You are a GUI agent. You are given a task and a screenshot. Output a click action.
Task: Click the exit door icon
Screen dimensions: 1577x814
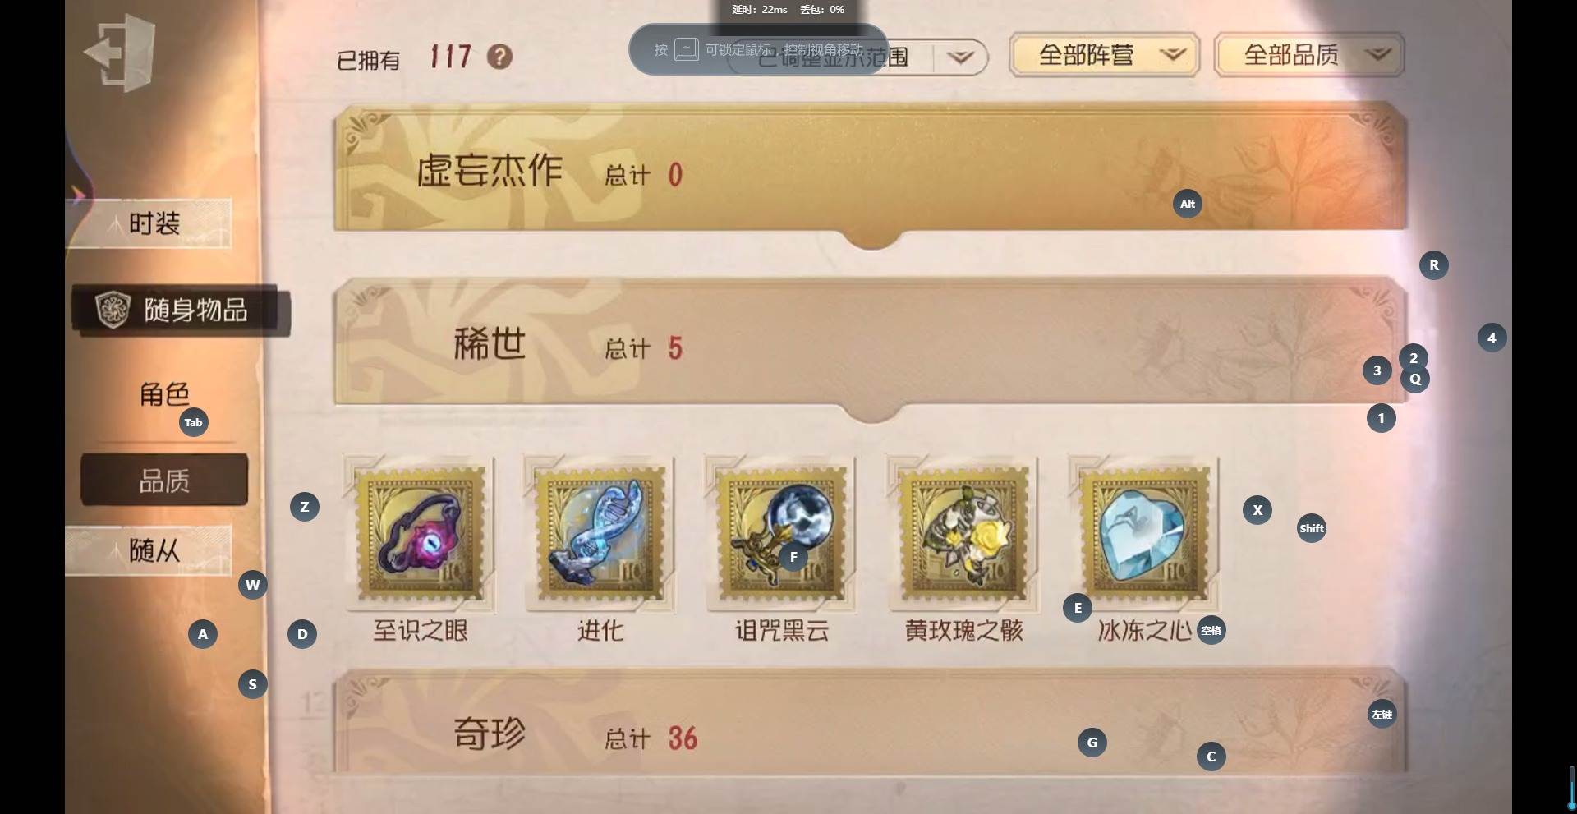point(120,53)
